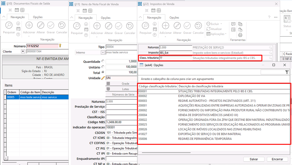Click the print icon under Ferramentas

tap(240, 35)
